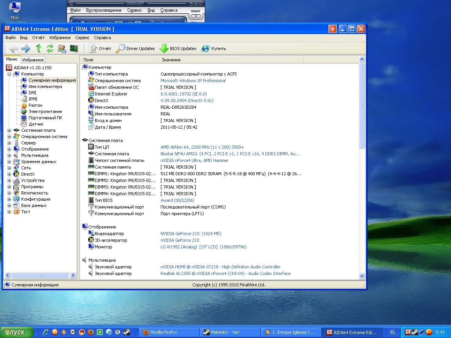Select Датчик tree item
Viewport: 451px width, 338px height.
[36, 124]
